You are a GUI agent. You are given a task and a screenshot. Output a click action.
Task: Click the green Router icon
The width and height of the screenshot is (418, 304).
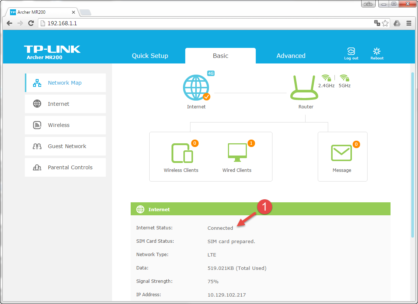tap(304, 88)
